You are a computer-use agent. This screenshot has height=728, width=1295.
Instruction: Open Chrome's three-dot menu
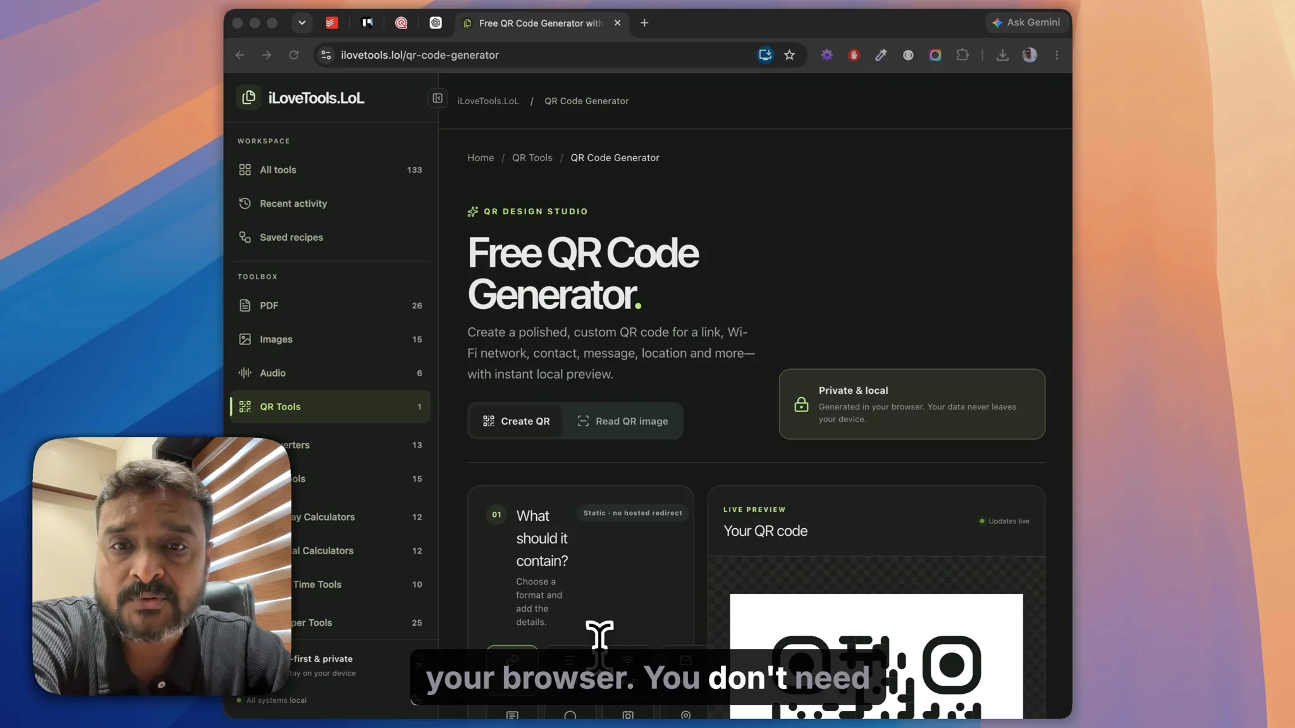tap(1057, 55)
